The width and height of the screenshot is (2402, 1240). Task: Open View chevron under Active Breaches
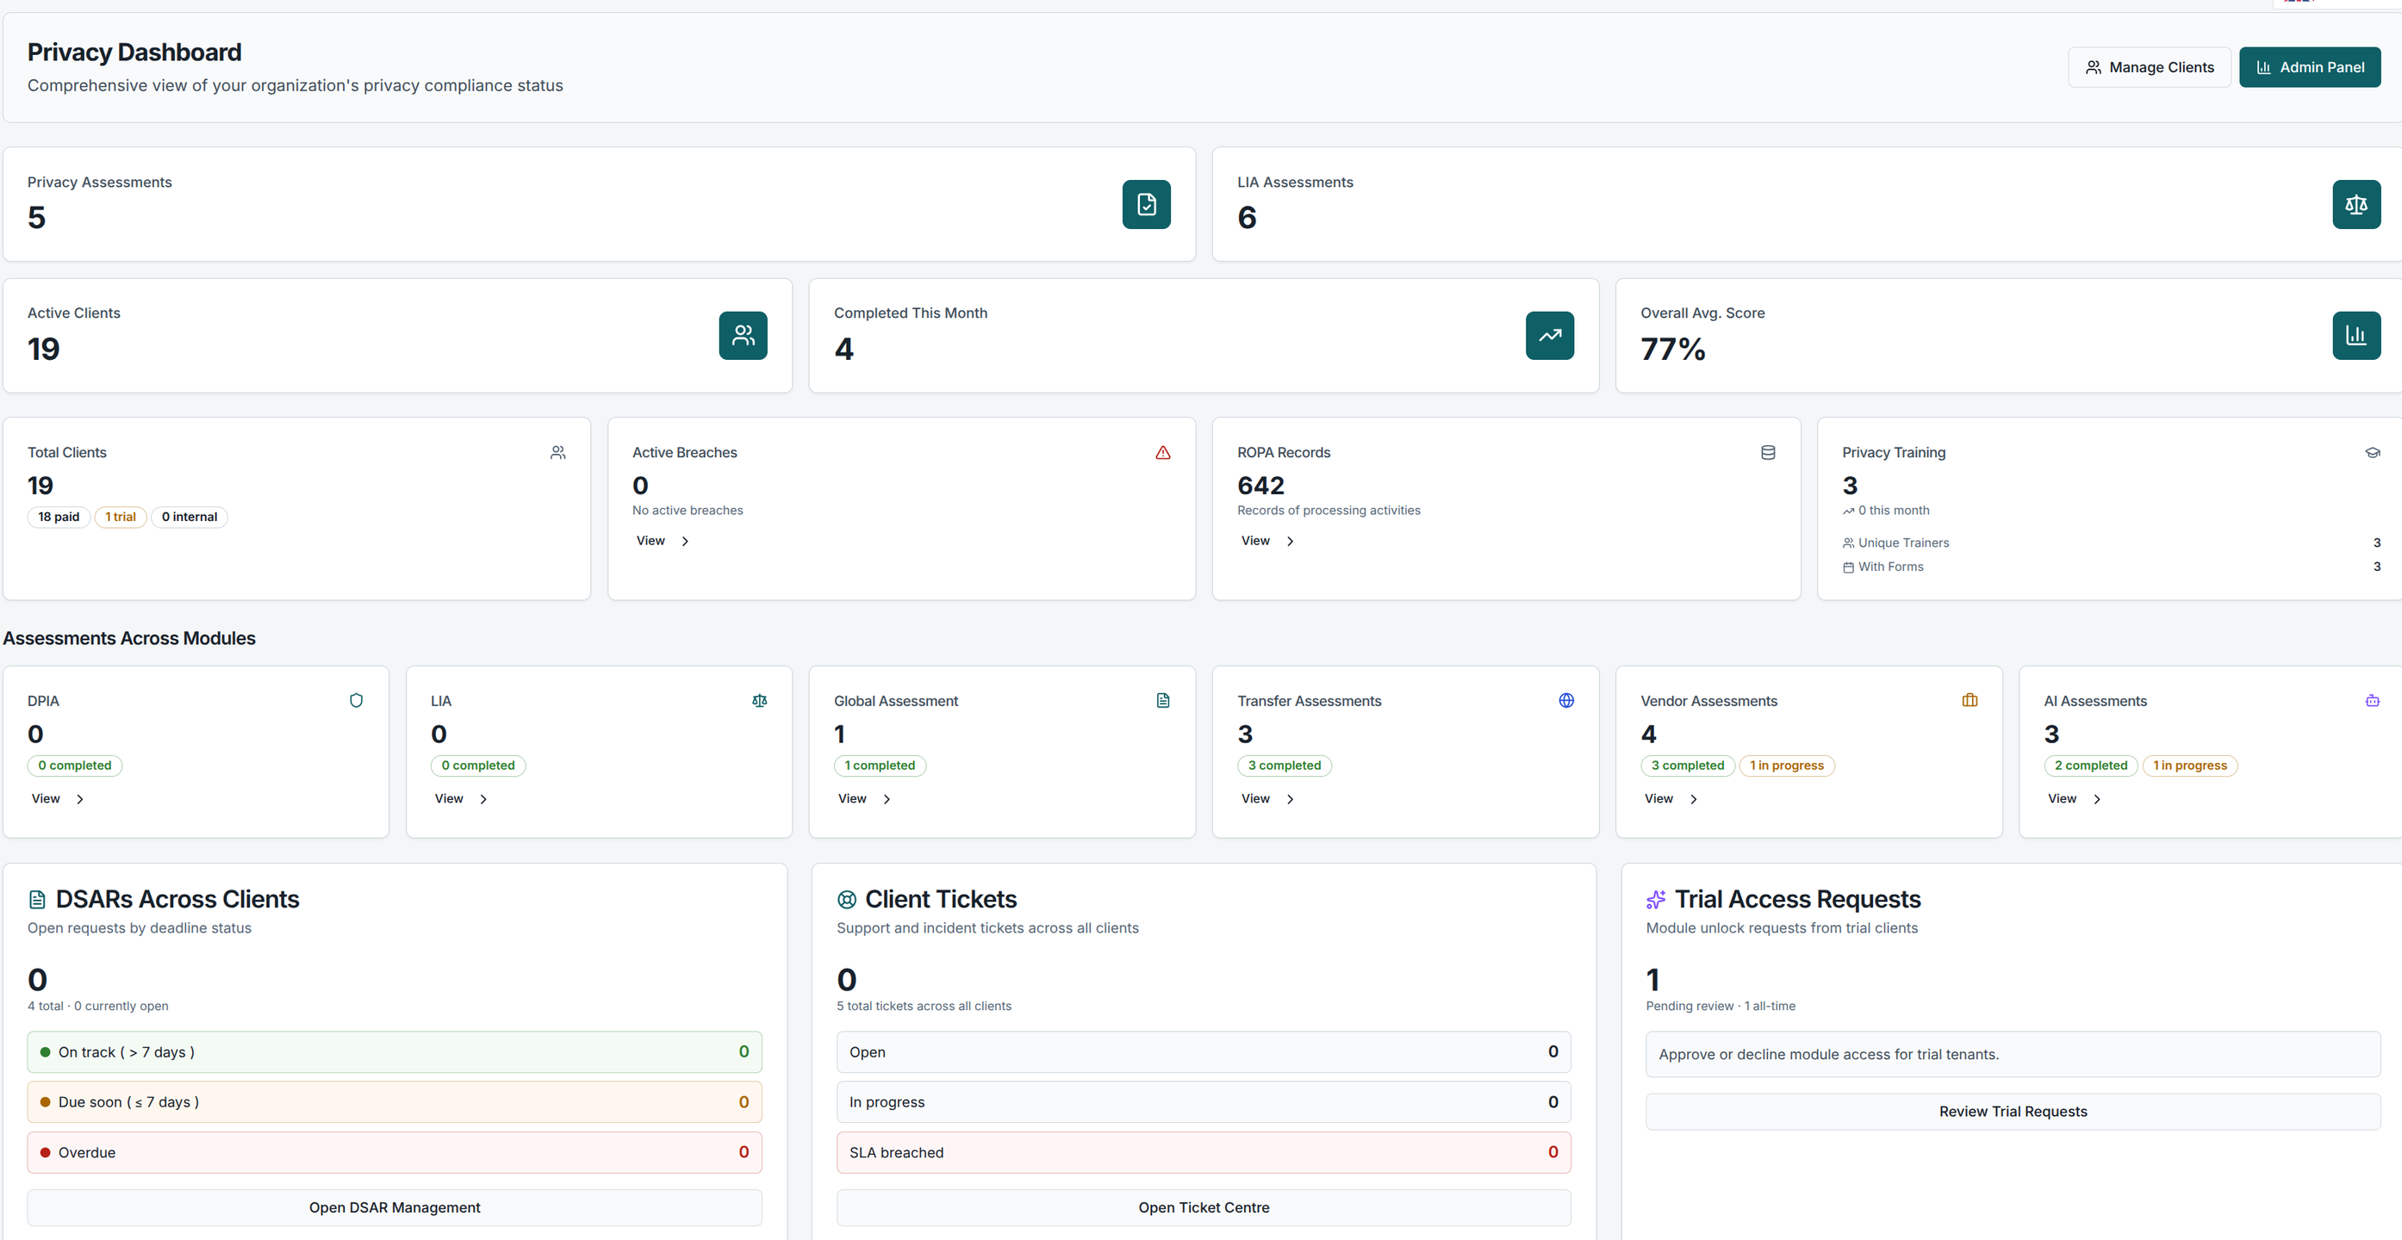click(x=685, y=542)
